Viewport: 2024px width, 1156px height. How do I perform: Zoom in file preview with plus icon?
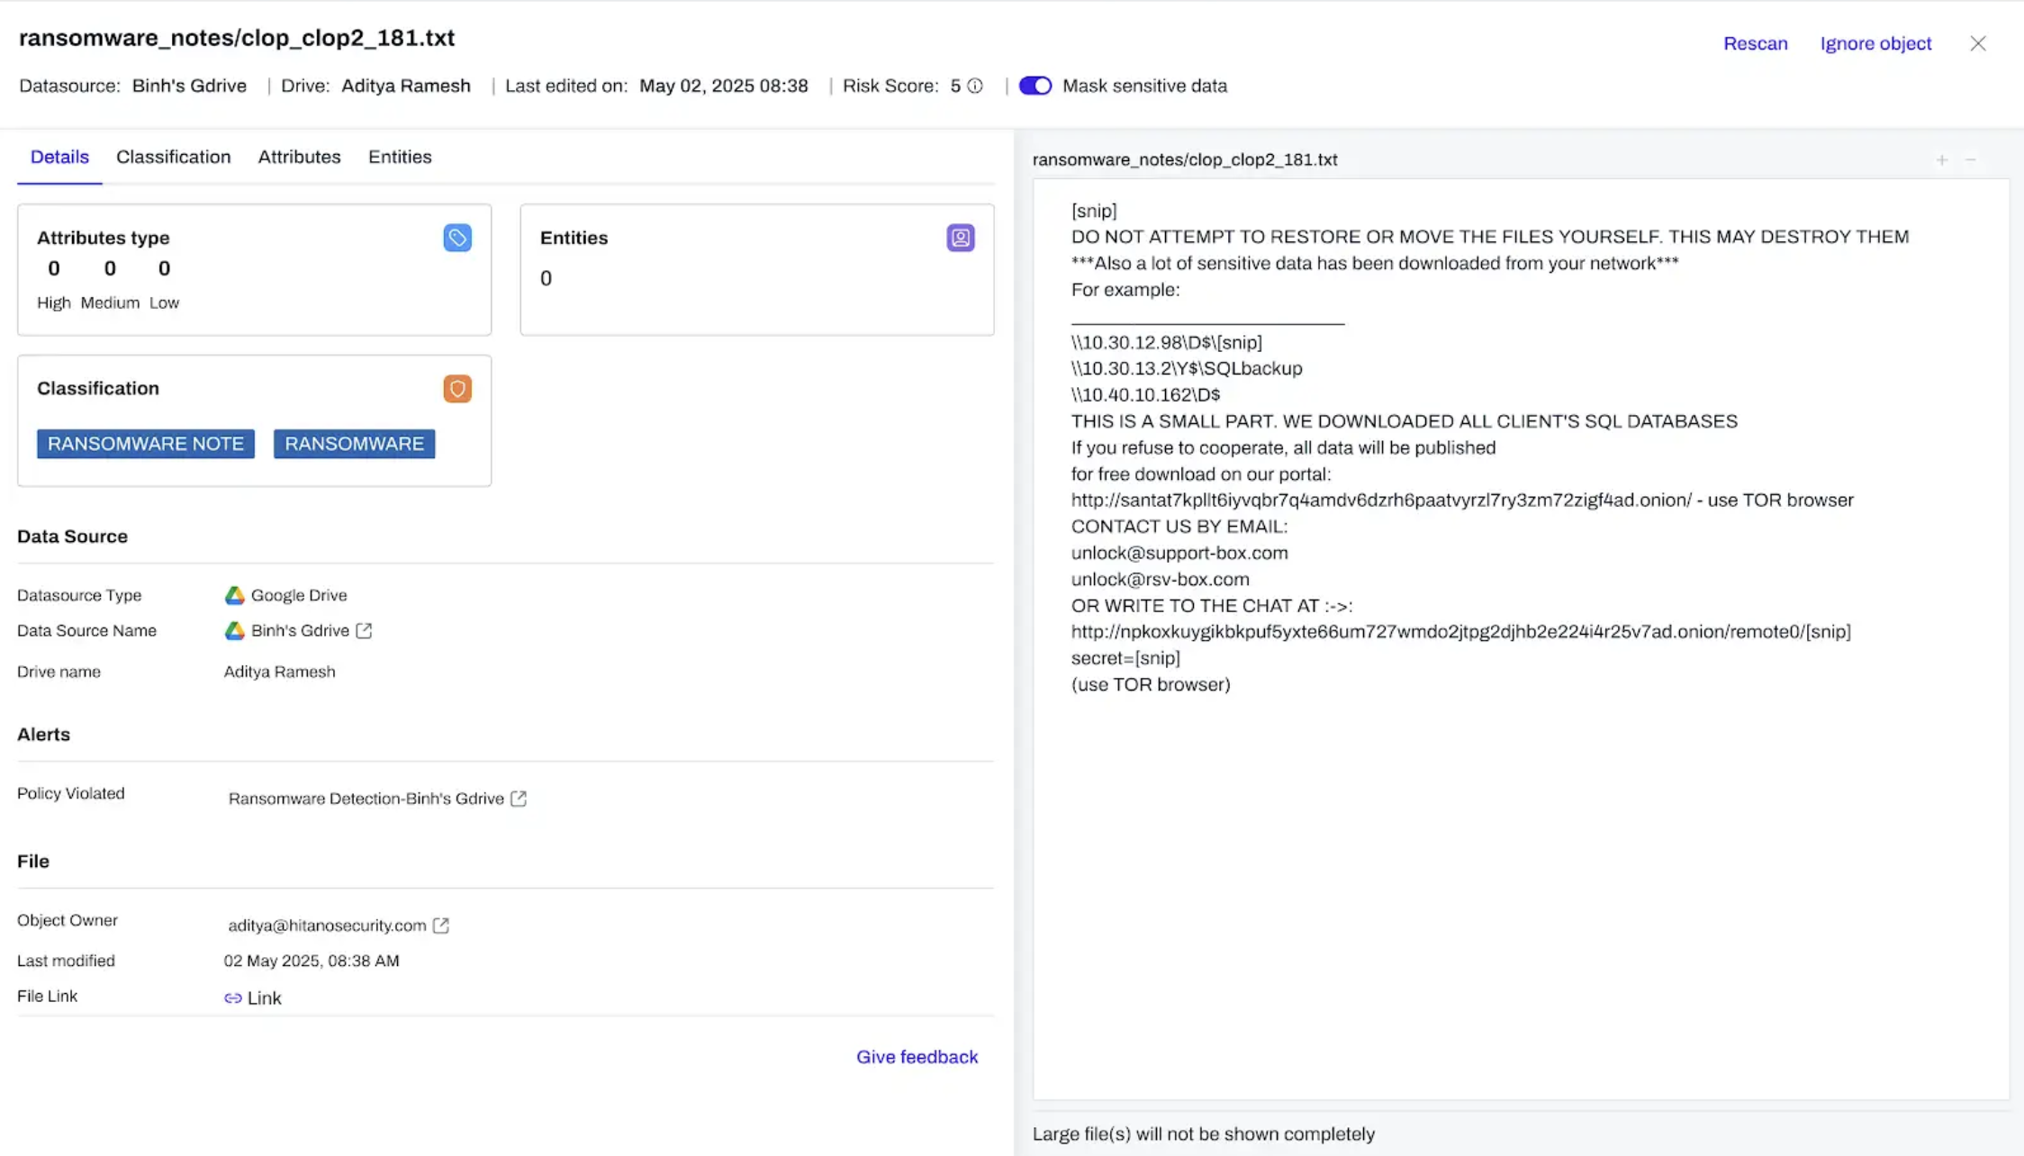coord(1942,160)
